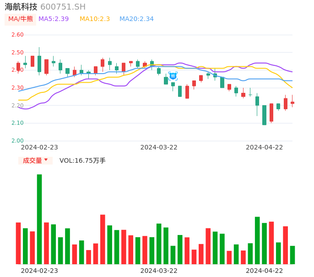Click the 2.10 price axis label
Viewport: 314px width, 277px height.
click(x=17, y=123)
